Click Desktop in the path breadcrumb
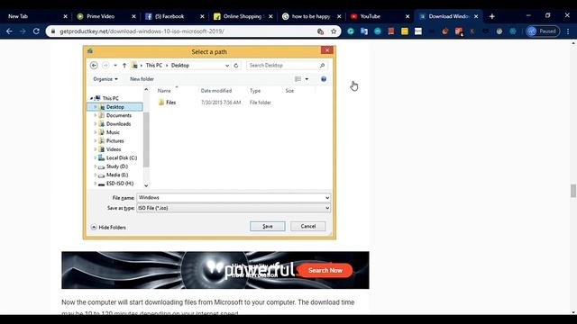The image size is (577, 324). click(180, 66)
